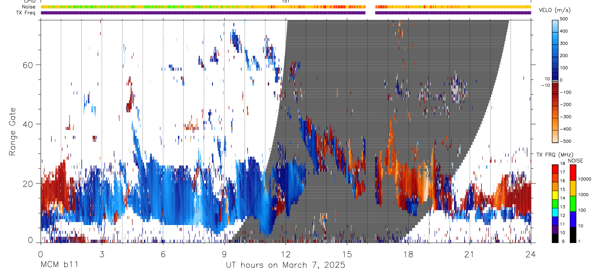Viewport: 597px width, 275px height.
Task: Select hour 6 on the UT time axis
Action: [163, 254]
